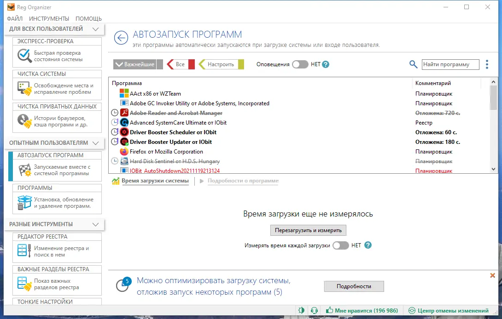Click the headset support icon in status bar
The image size is (502, 319).
pos(314,310)
